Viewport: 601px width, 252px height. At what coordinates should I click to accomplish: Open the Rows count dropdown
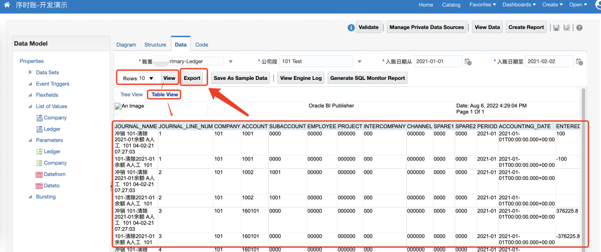(146, 78)
